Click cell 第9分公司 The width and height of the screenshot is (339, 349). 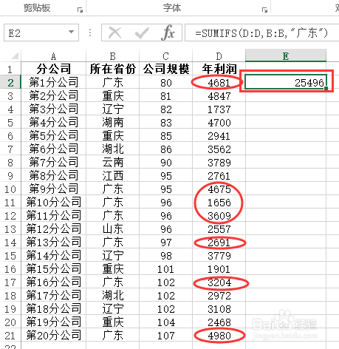(54, 189)
